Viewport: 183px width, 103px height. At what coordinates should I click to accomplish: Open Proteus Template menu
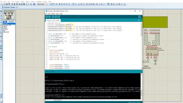click(x=39, y=2)
